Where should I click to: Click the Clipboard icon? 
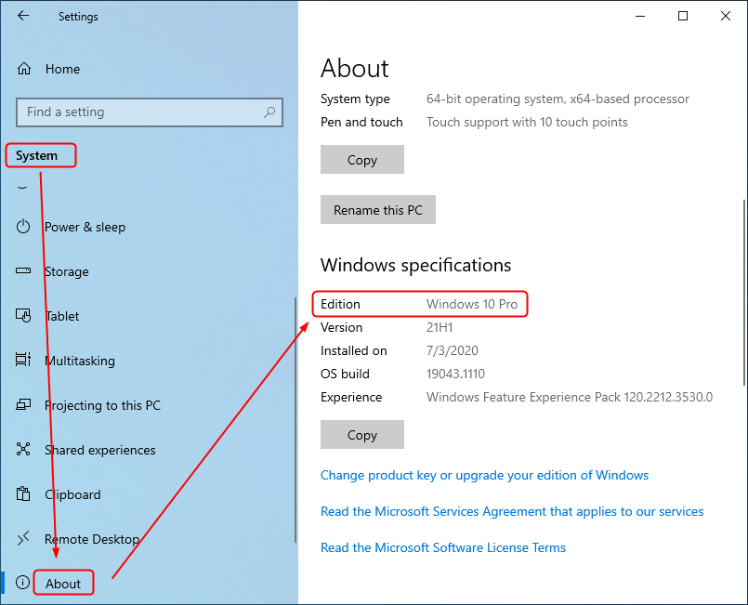[23, 493]
